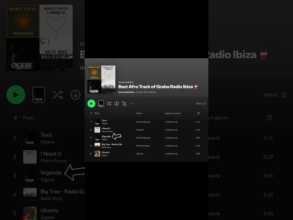Open Batik Boys artist link in center list

tap(106, 147)
